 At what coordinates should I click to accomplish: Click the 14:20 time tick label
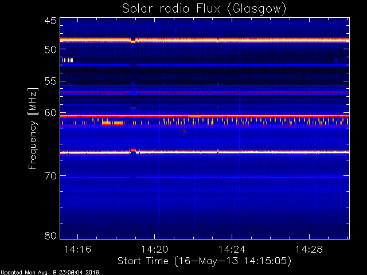tap(154, 249)
